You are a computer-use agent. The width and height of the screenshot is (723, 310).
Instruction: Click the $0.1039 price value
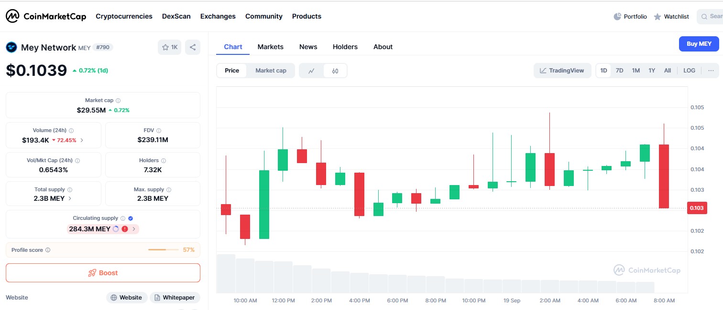pyautogui.click(x=36, y=71)
